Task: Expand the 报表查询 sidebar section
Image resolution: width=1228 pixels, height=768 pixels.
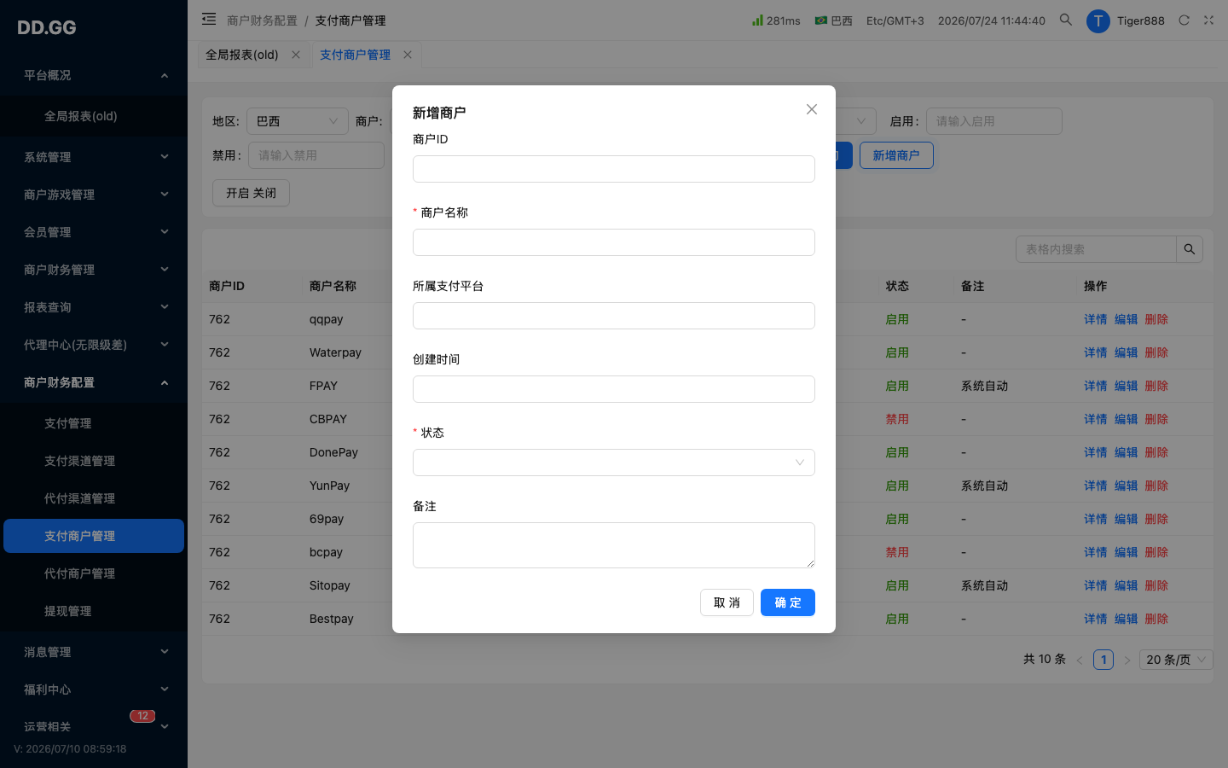Action: pos(94,307)
